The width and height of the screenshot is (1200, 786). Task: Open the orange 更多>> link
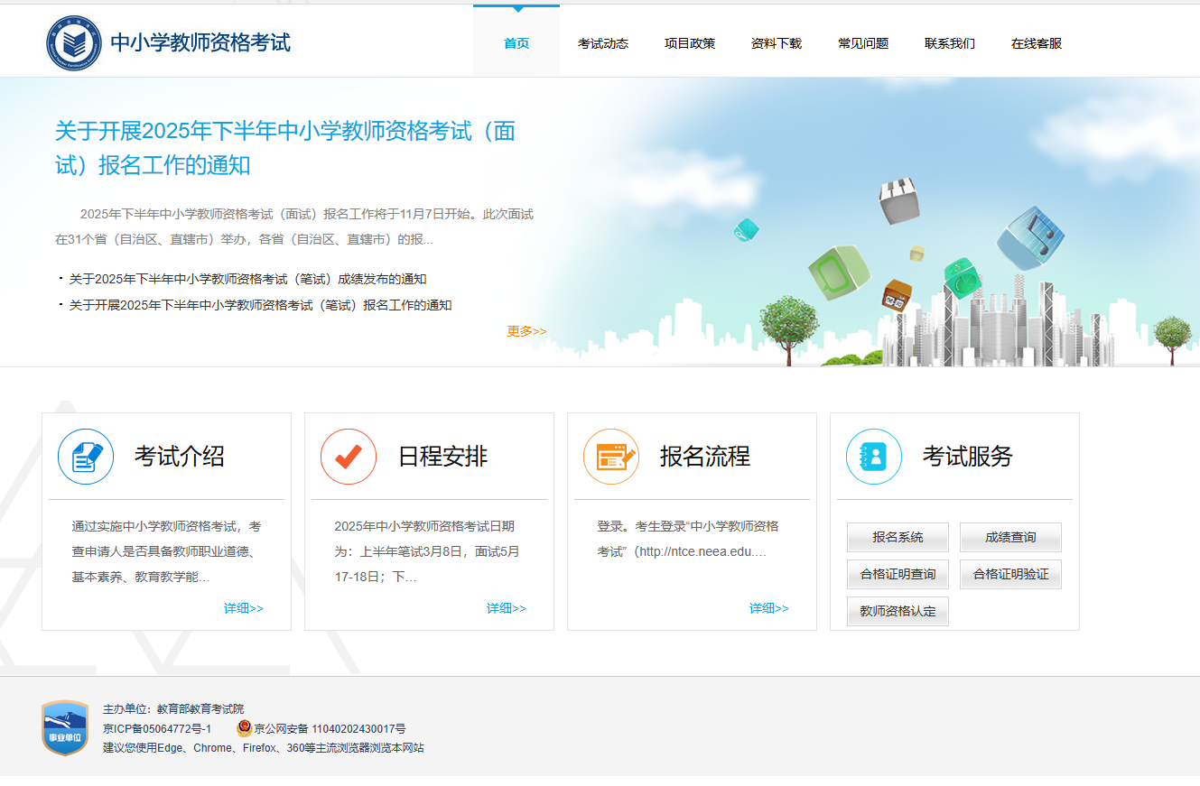coord(526,331)
